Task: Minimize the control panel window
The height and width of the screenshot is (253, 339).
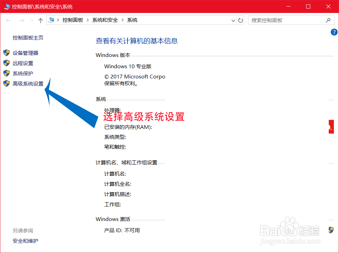Action: [x=288, y=6]
